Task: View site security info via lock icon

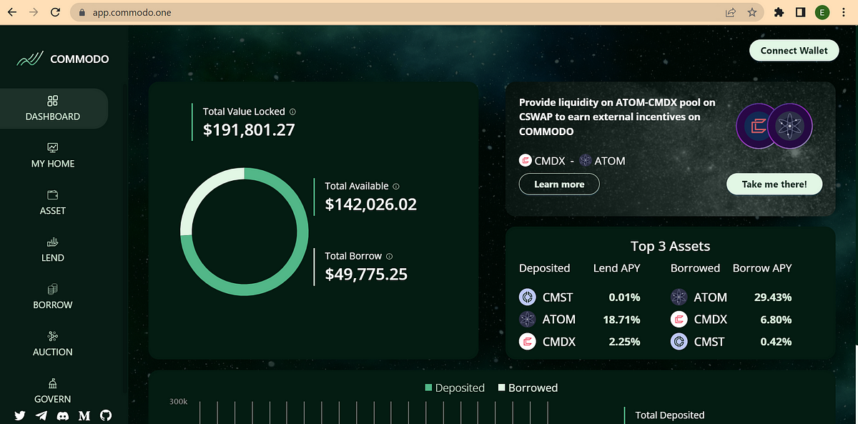Action: click(82, 13)
